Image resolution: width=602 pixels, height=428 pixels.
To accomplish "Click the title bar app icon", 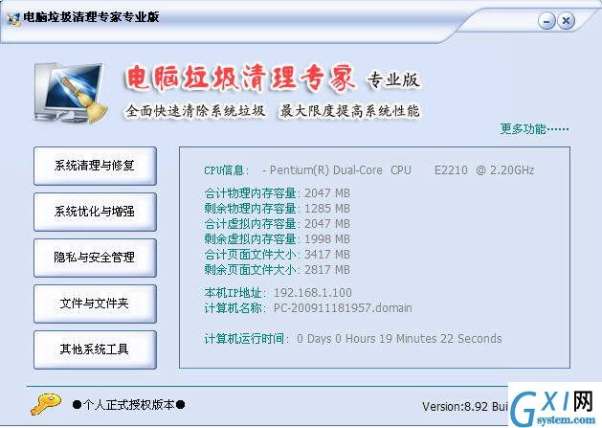I will [x=13, y=19].
